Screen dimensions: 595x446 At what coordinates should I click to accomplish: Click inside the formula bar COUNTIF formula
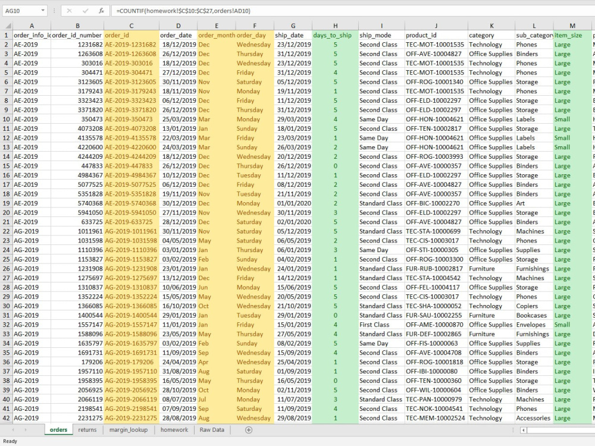(183, 11)
